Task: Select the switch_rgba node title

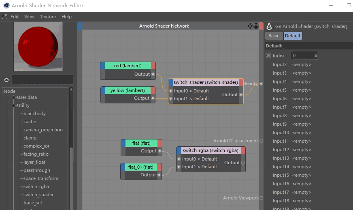Action: pyautogui.click(x=211, y=150)
